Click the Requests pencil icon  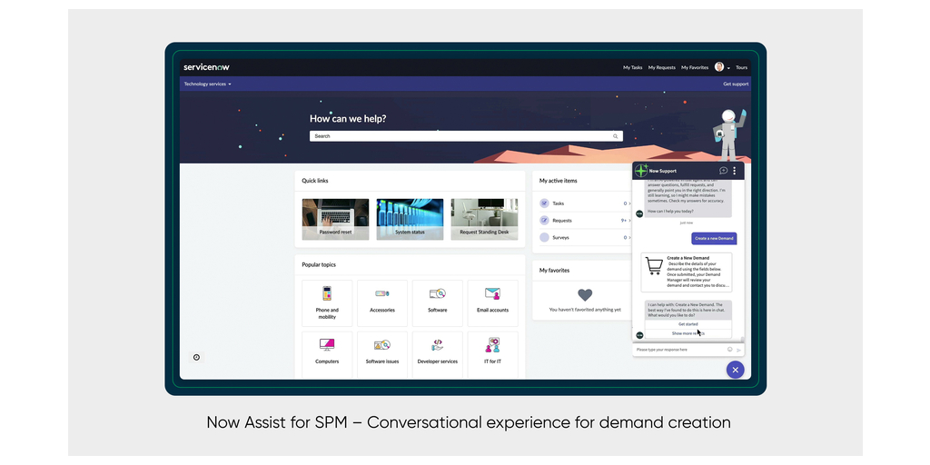(x=544, y=220)
